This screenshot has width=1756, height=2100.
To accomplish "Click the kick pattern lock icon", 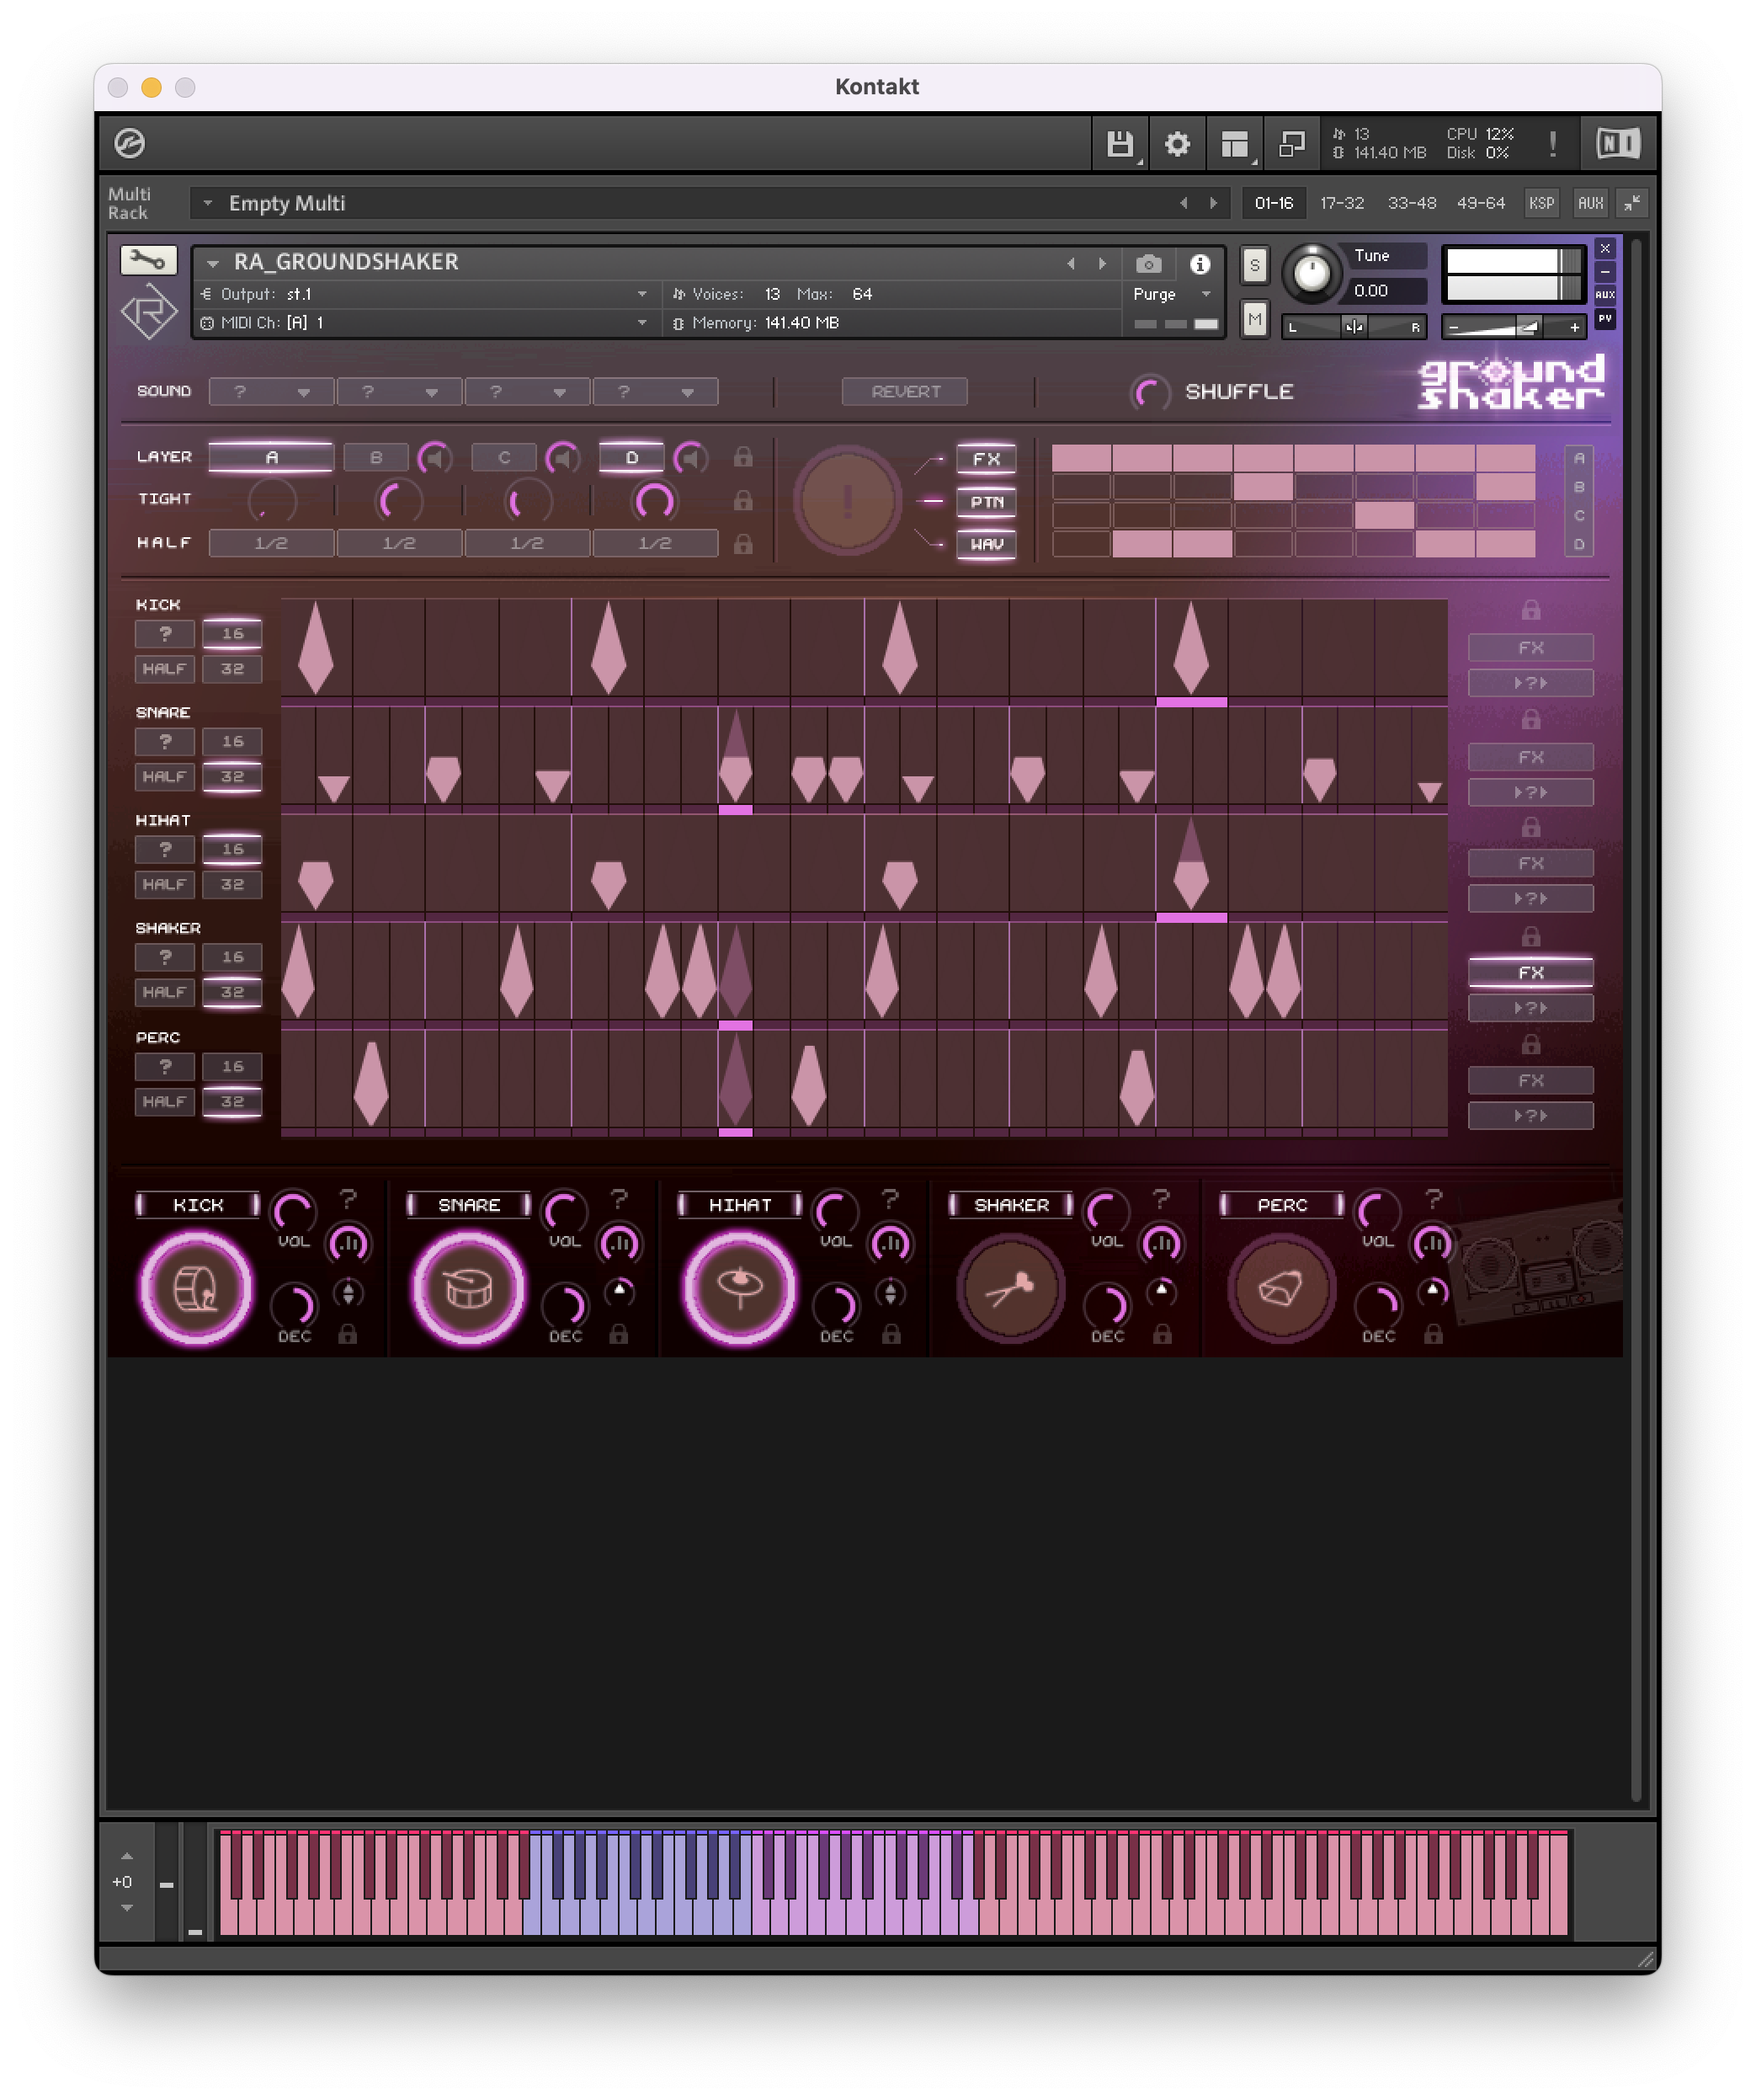I will tap(1531, 610).
